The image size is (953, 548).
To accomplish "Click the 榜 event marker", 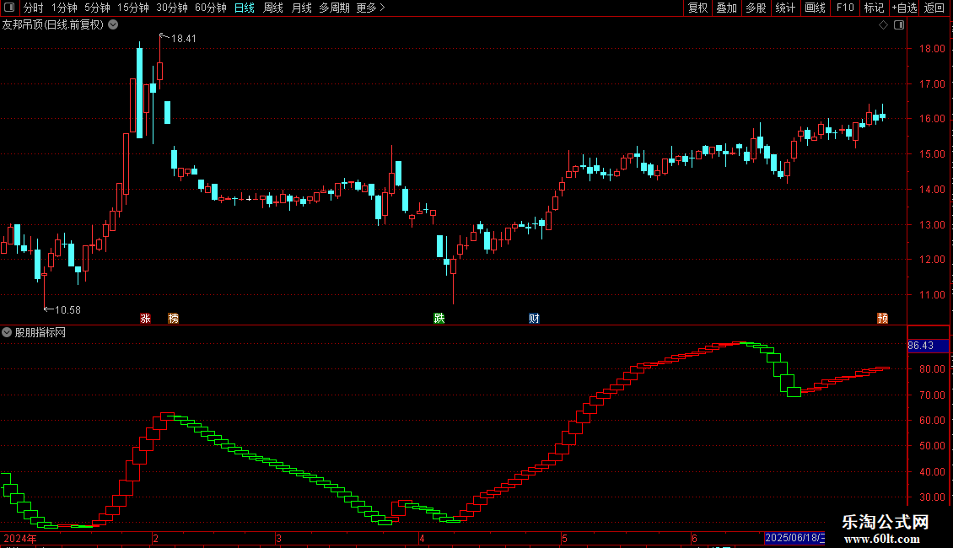I will tap(173, 319).
